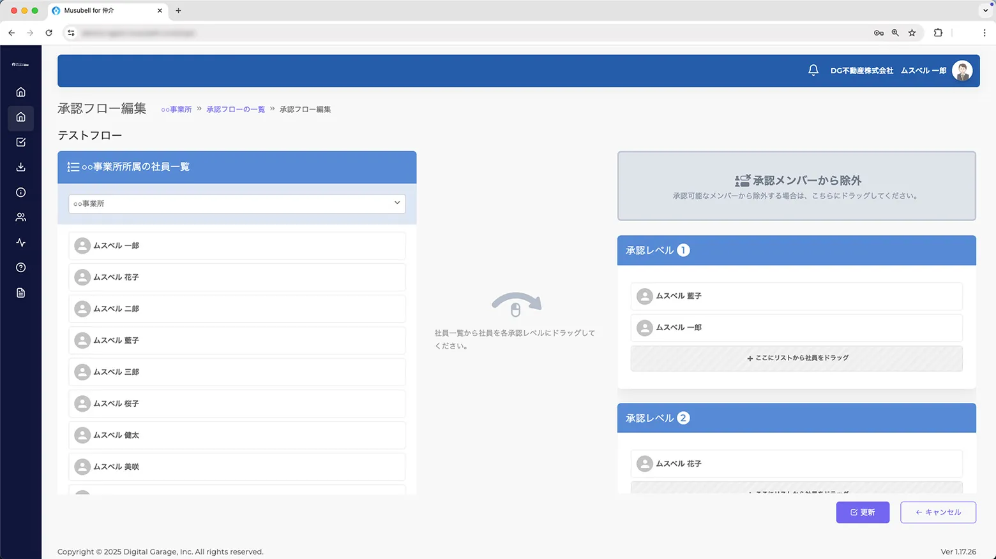Viewport: 996px width, 559px height.
Task: Open the users group sidebar icon
Action: (21, 217)
